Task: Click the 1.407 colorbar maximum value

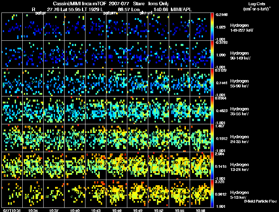Action: [220, 126]
